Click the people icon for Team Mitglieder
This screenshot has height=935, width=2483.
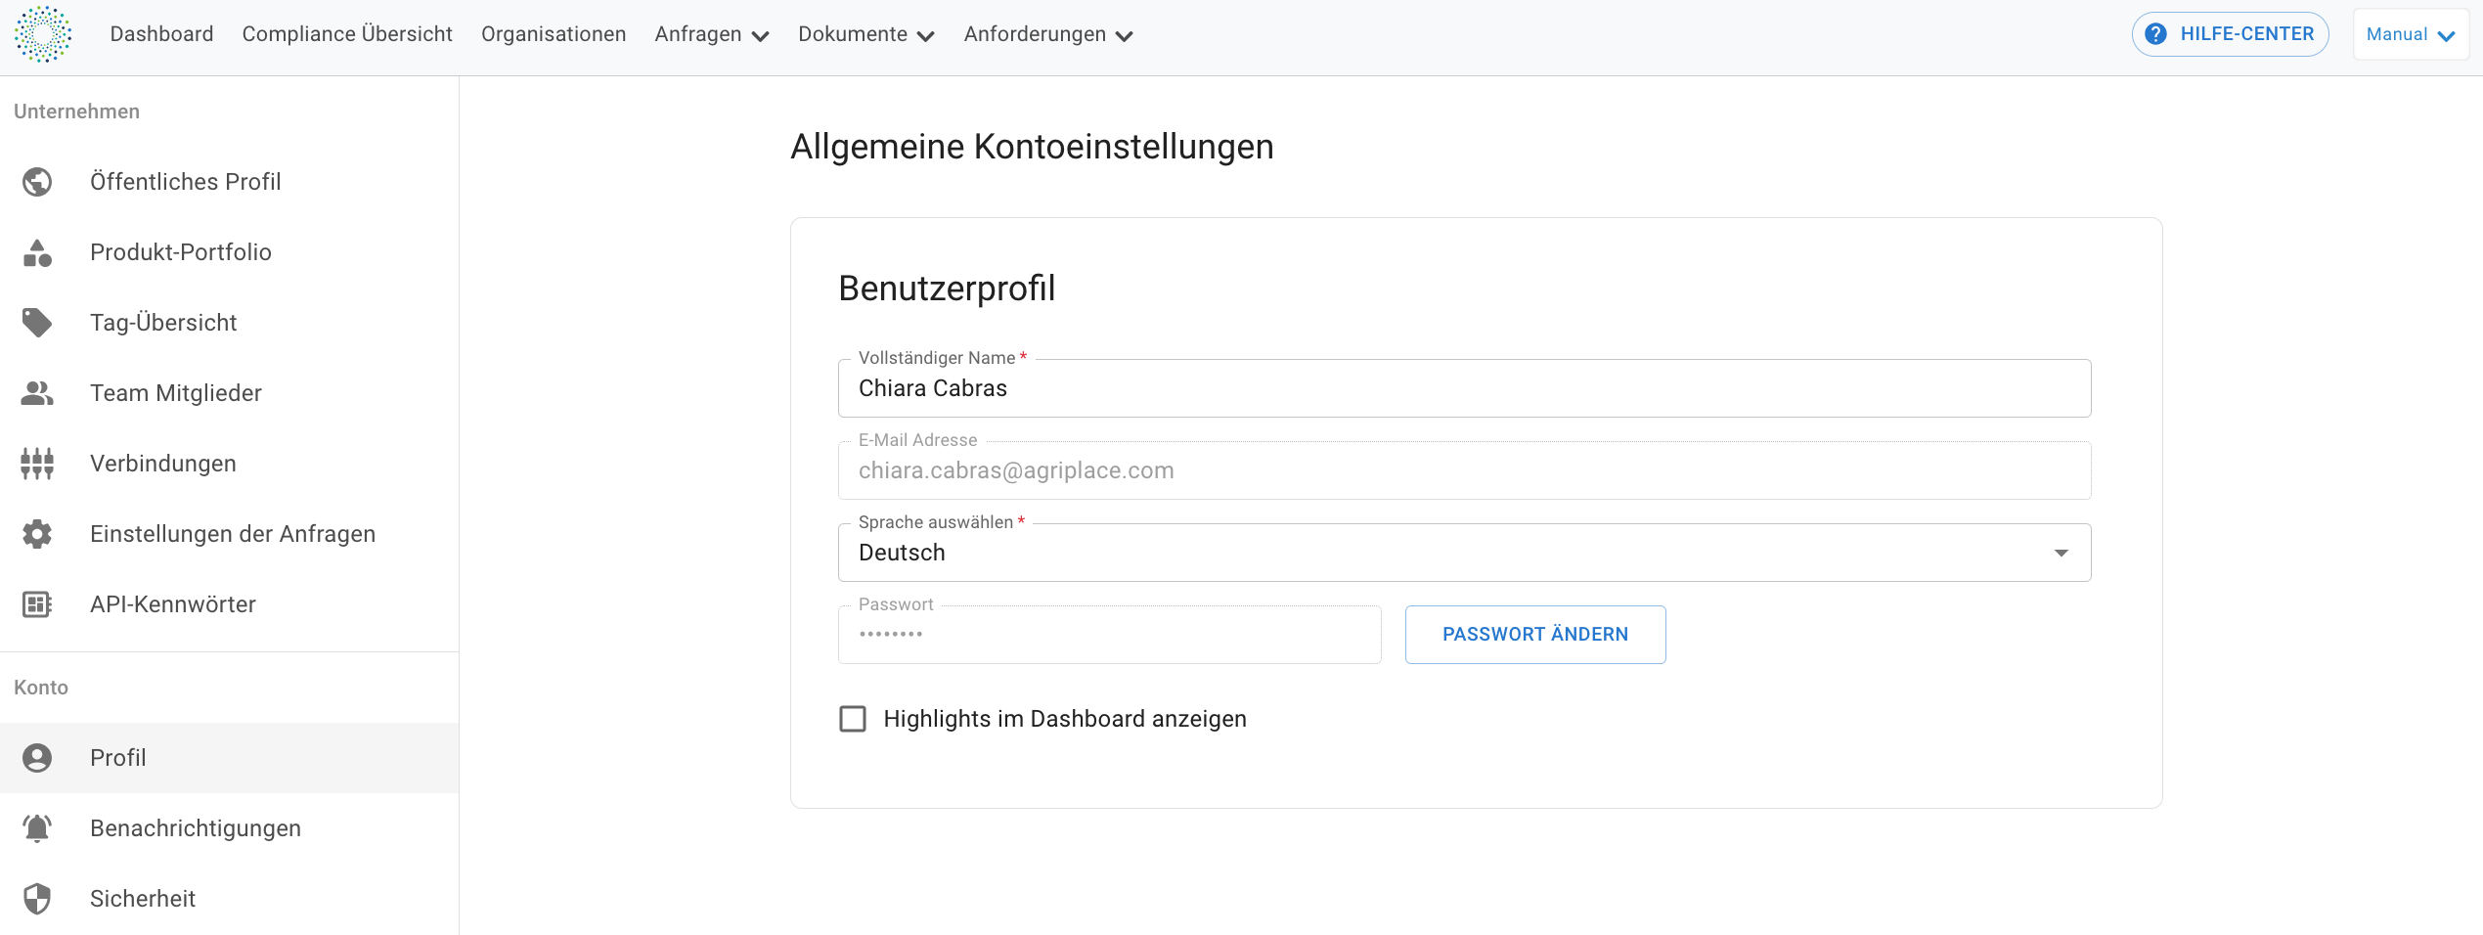(x=37, y=393)
